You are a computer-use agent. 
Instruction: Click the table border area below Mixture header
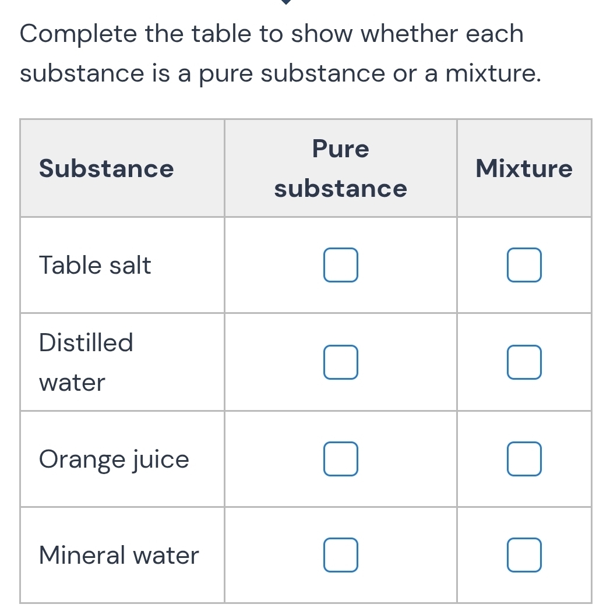[523, 215]
